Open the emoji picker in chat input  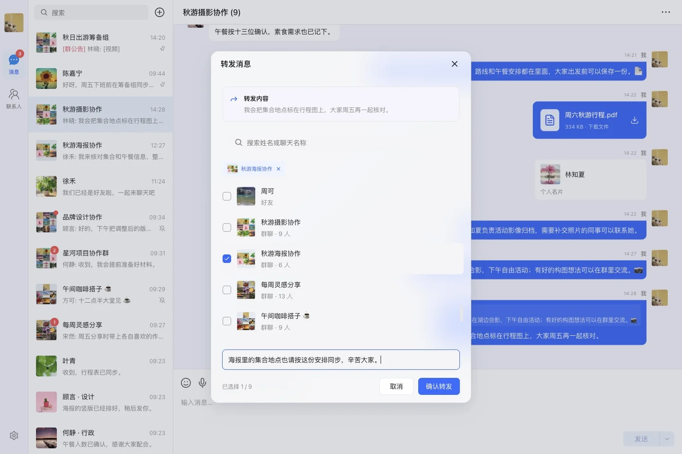186,383
